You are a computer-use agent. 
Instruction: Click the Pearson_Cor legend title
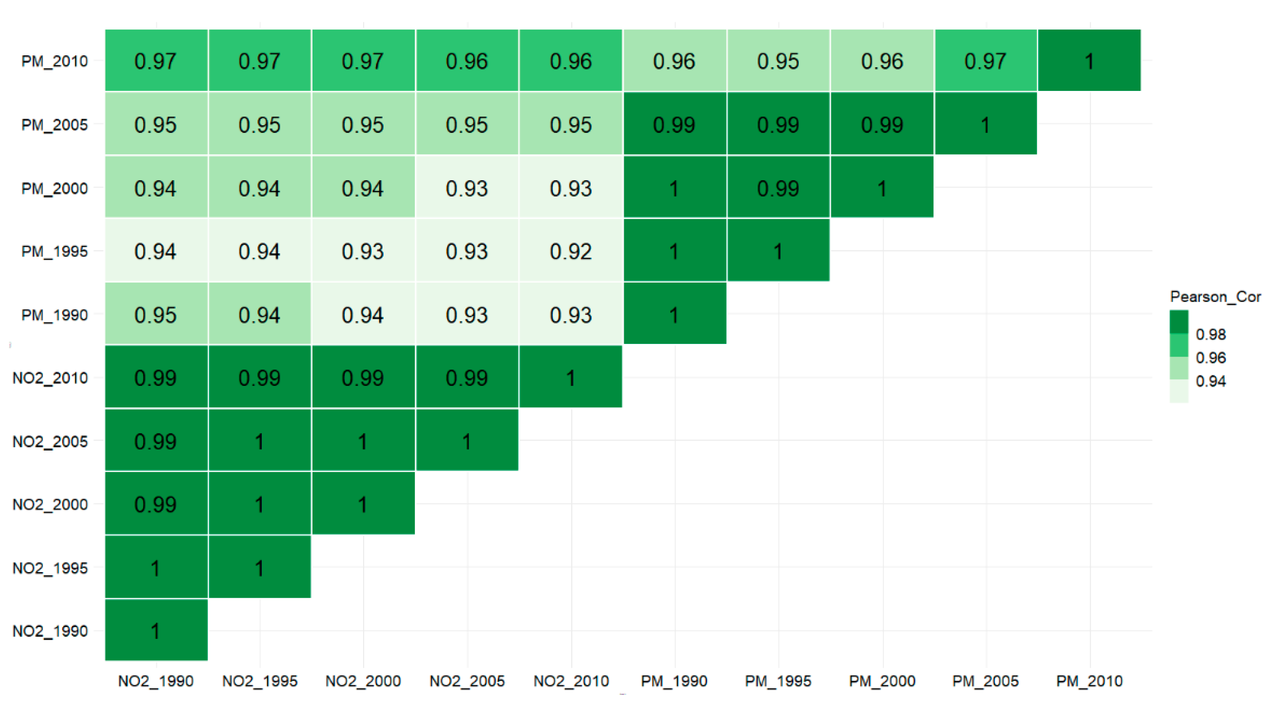click(1215, 297)
